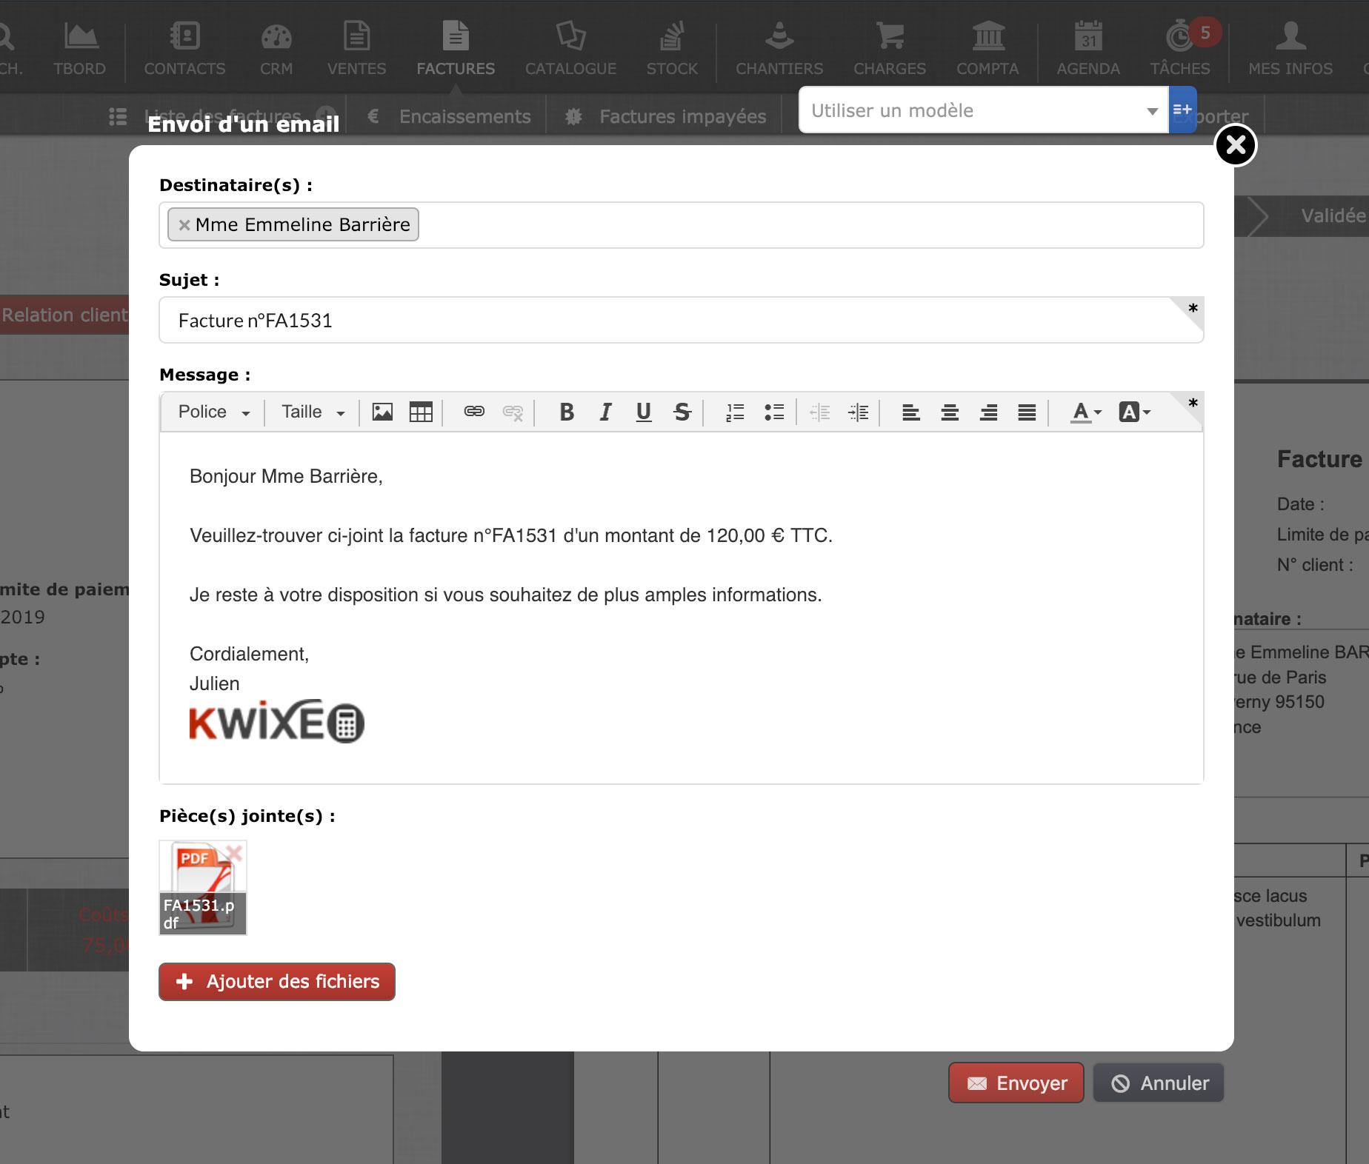Open the VENTES menu

(356, 49)
